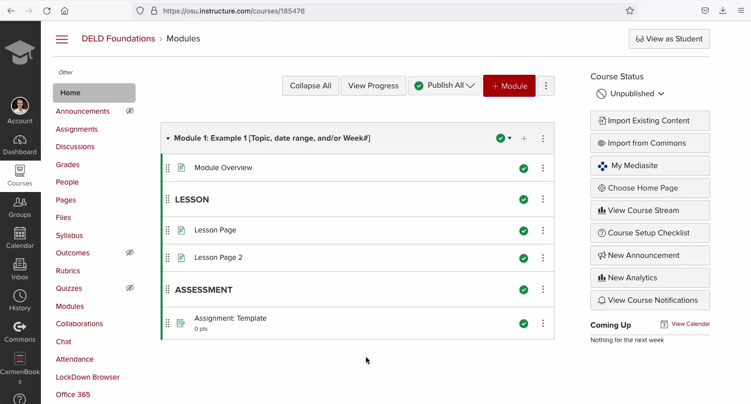
Task: Click the History clock icon
Action: (20, 296)
